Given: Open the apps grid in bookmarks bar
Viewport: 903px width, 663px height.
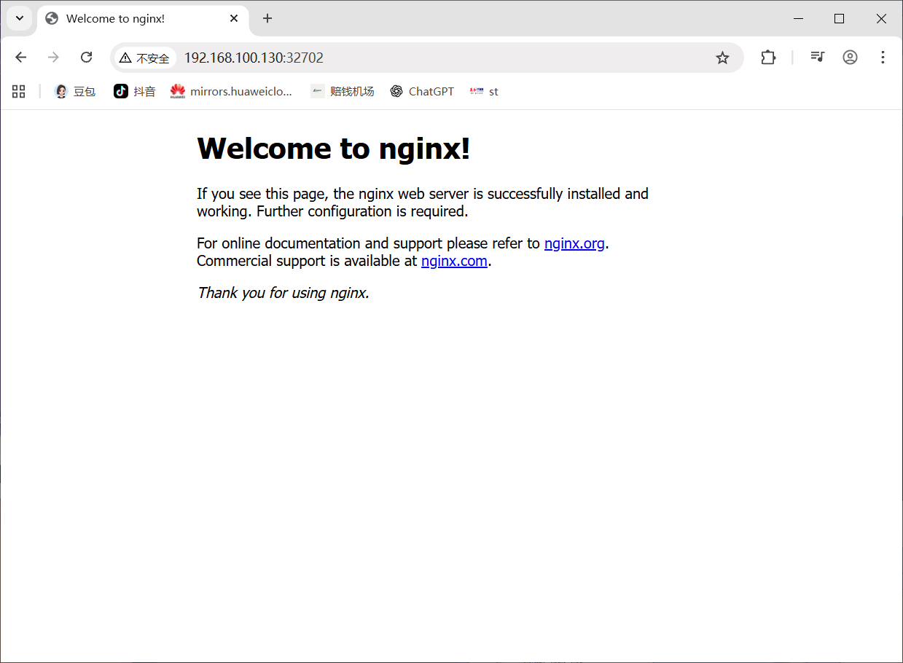Looking at the screenshot, I should coord(19,91).
